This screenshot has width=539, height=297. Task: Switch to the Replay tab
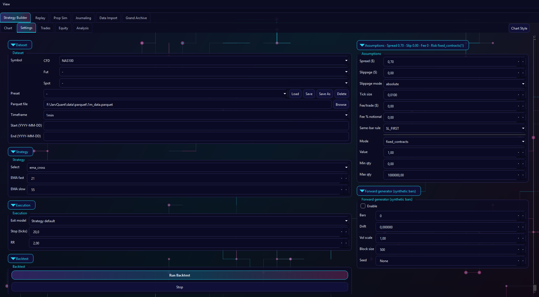point(40,18)
